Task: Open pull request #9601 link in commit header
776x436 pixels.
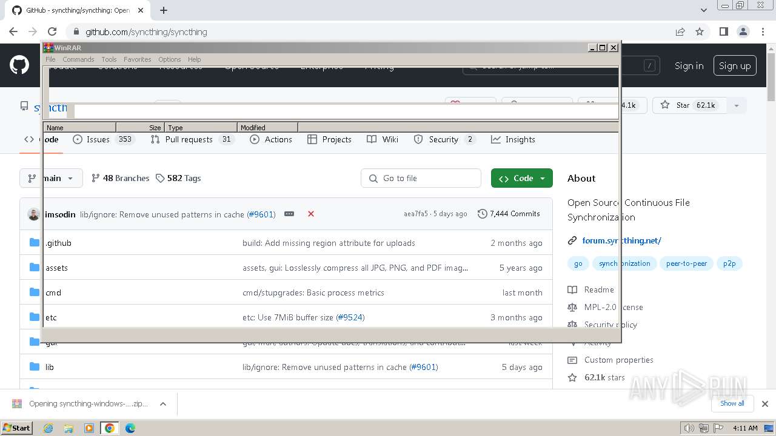Action: 261,214
